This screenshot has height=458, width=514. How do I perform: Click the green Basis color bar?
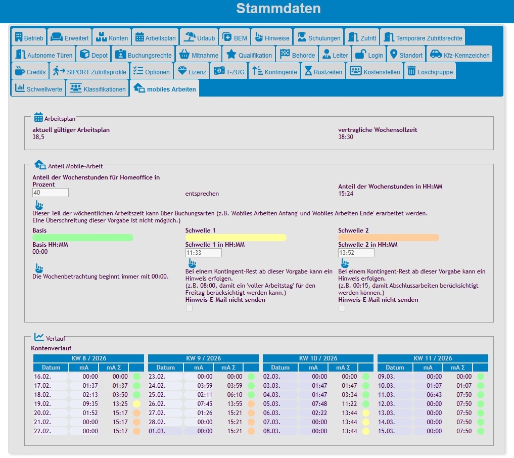[83, 238]
